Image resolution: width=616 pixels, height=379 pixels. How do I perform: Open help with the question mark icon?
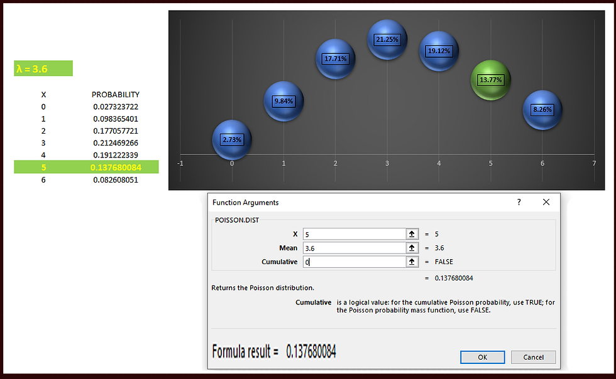pyautogui.click(x=519, y=202)
